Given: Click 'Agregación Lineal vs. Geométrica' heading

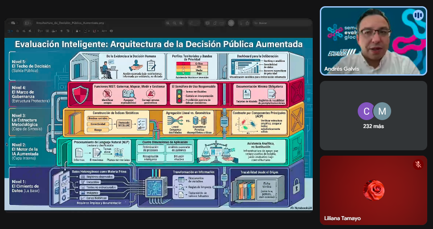Looking at the screenshot, I should (x=188, y=112).
